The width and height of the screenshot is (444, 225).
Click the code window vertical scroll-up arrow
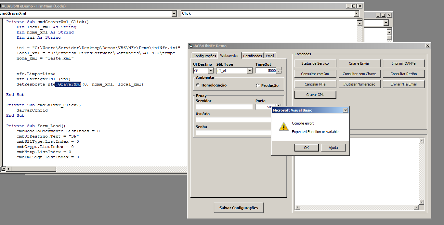tap(359, 23)
